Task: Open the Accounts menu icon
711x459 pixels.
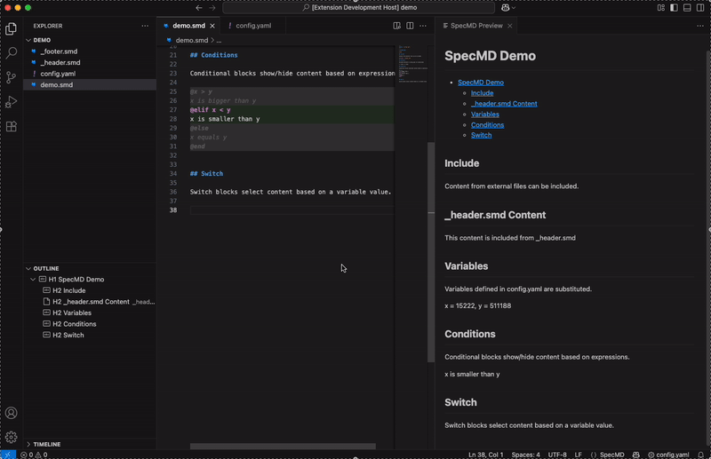Action: point(12,413)
